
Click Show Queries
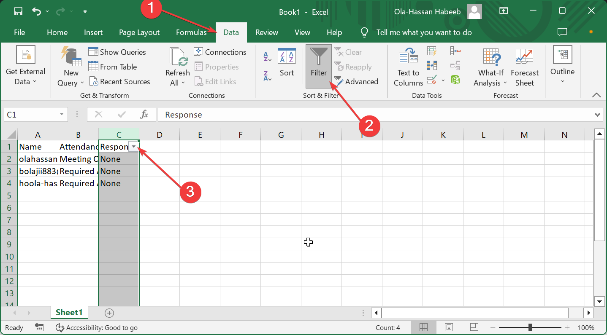[117, 52]
